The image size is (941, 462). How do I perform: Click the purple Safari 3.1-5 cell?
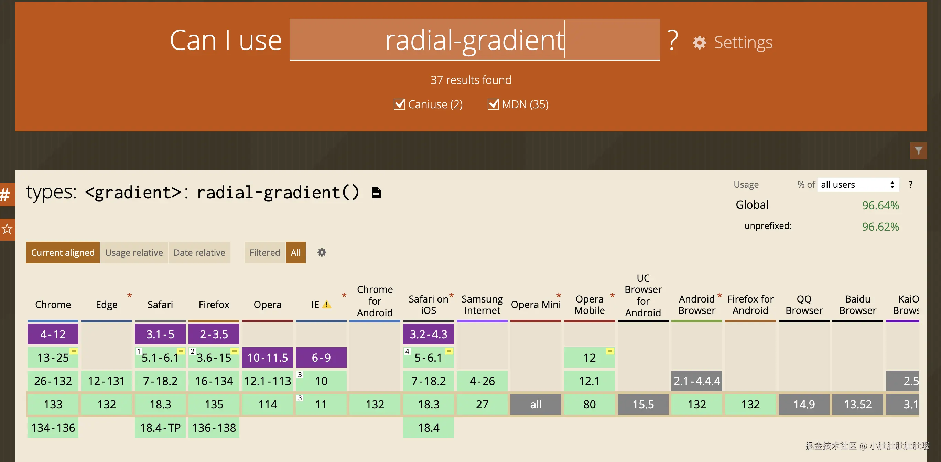pyautogui.click(x=160, y=334)
